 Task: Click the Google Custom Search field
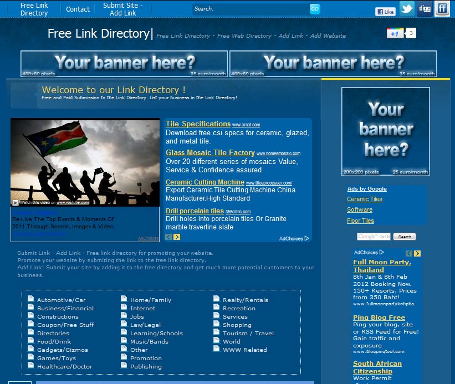coord(374,237)
